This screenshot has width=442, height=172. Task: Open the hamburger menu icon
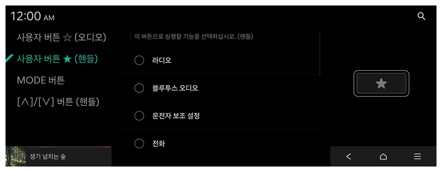417,157
